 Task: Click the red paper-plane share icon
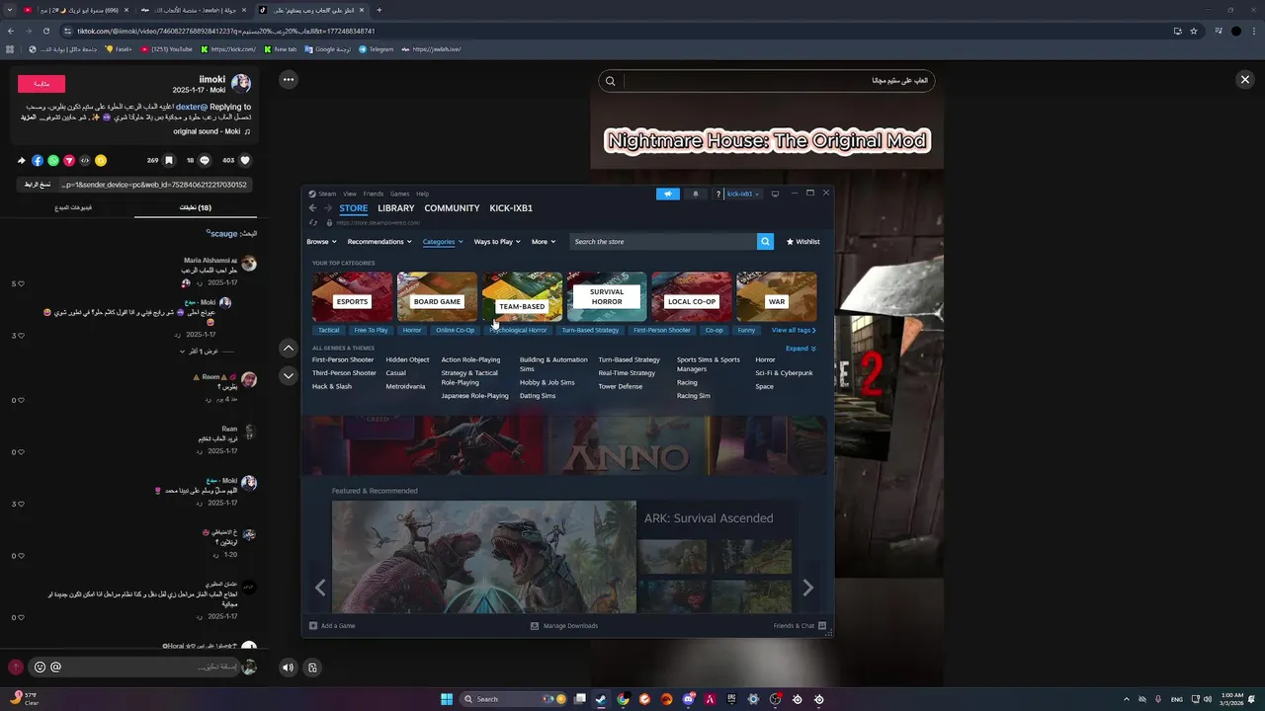[69, 160]
